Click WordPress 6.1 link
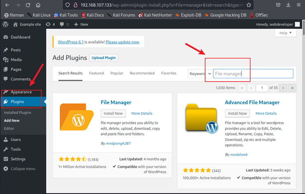 point(70,42)
